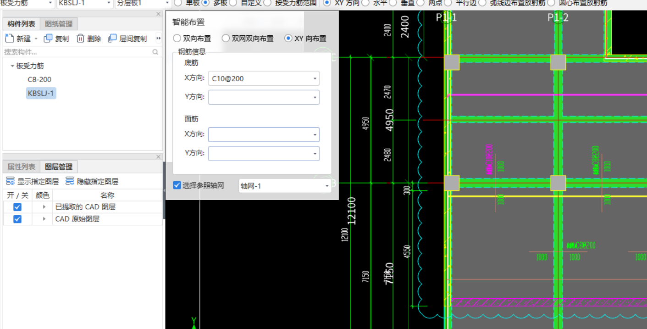Switch to the 属性列表 tab
This screenshot has width=647, height=329.
tap(21, 166)
